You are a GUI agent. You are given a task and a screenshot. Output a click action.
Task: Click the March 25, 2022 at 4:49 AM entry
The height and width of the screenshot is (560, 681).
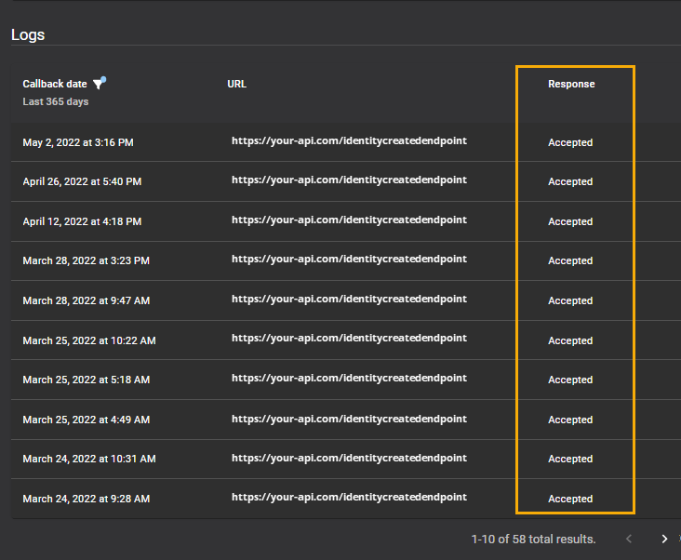86,420
